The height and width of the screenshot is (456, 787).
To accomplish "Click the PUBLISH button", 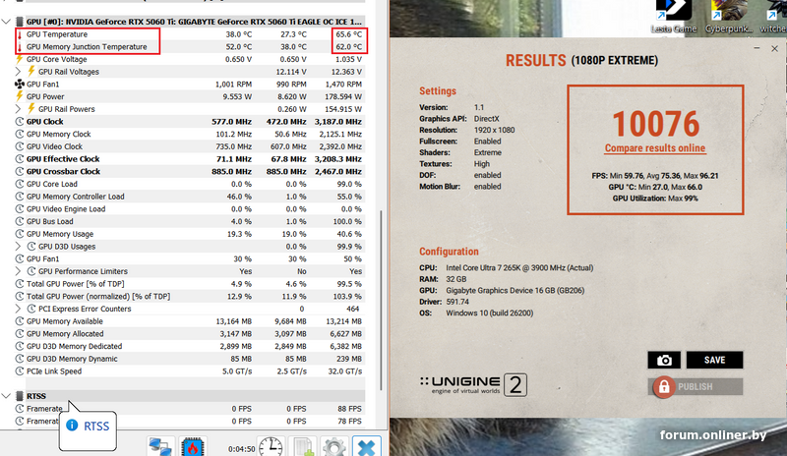I will click(x=696, y=387).
